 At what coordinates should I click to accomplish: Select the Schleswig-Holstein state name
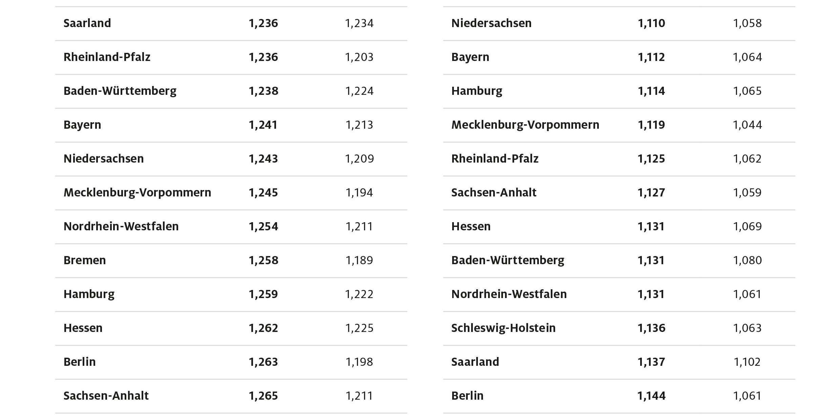click(503, 328)
